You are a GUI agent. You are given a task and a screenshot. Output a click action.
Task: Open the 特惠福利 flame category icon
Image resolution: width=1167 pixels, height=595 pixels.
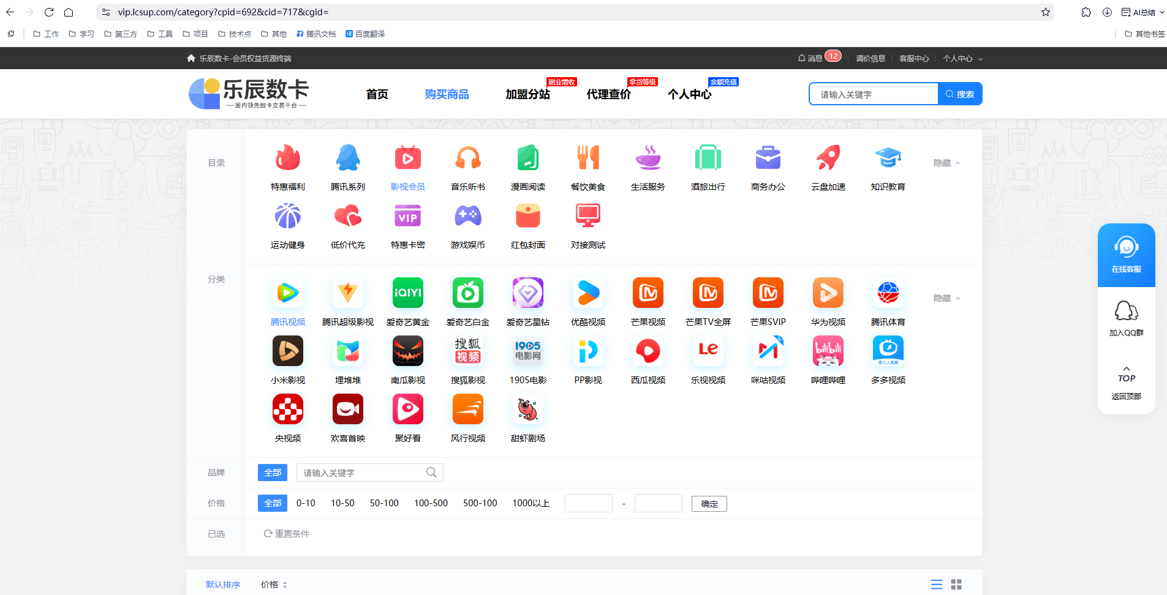(x=288, y=158)
